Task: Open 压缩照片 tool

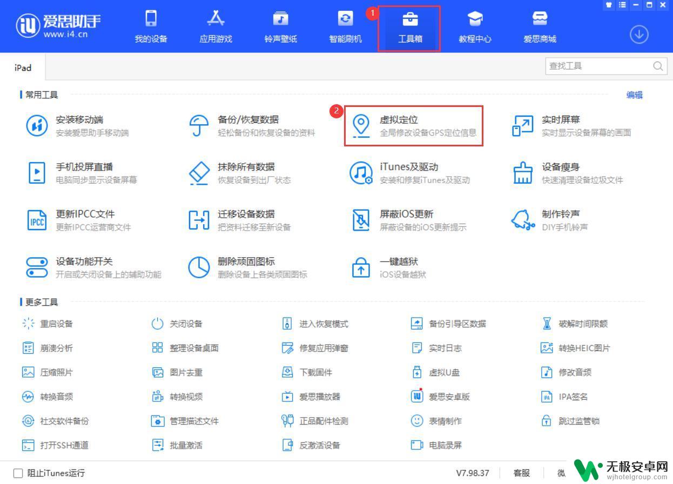Action: (x=48, y=372)
